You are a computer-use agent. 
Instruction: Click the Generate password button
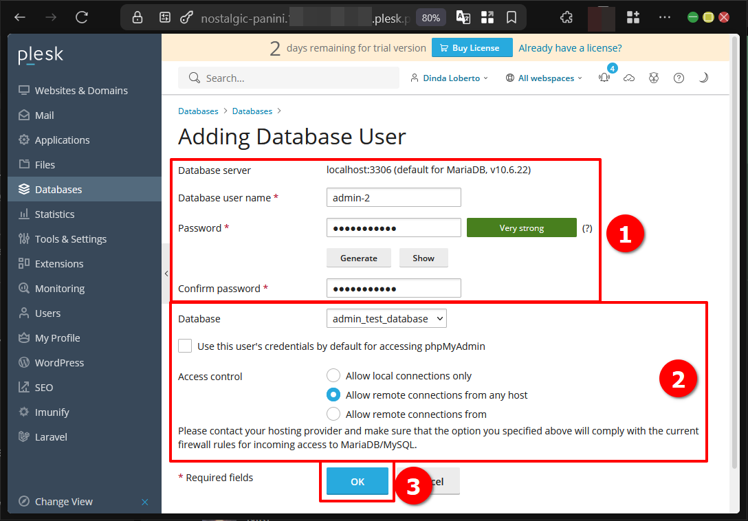358,258
